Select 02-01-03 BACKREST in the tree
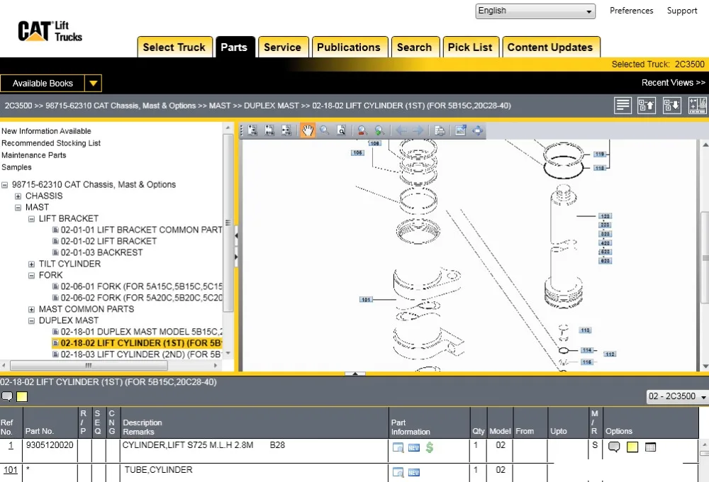The height and width of the screenshot is (482, 709). click(101, 252)
